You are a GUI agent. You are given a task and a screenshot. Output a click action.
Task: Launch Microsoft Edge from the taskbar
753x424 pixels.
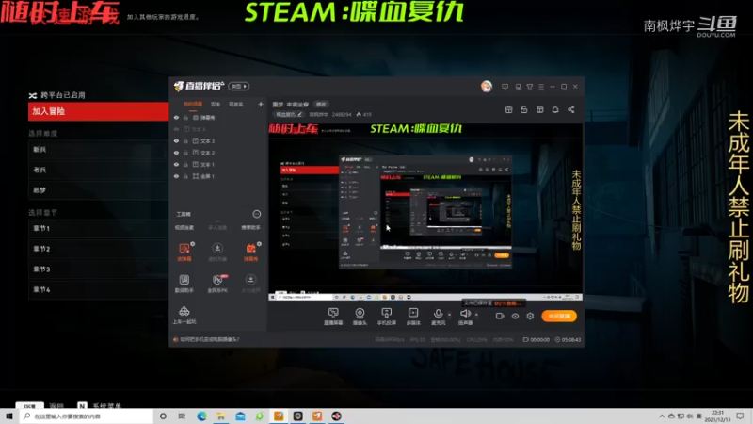coord(201,416)
